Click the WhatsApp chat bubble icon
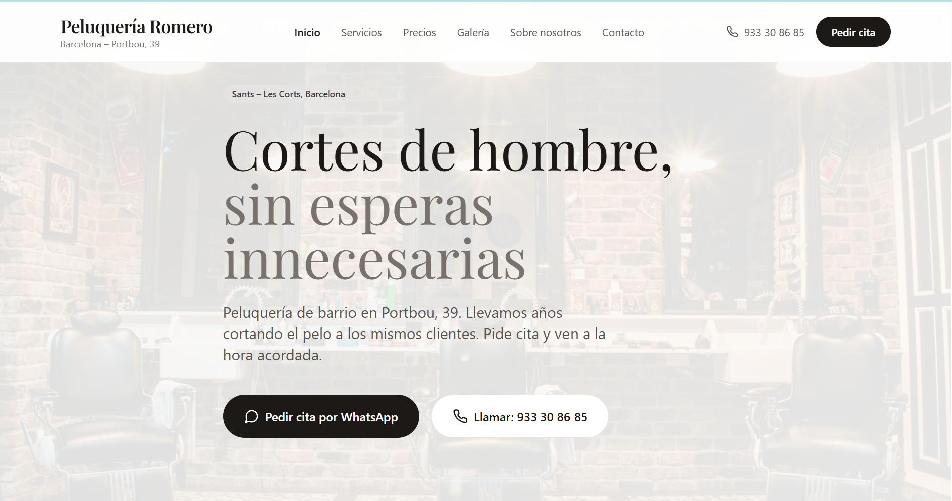Screen dimensions: 952x501 pos(251,417)
